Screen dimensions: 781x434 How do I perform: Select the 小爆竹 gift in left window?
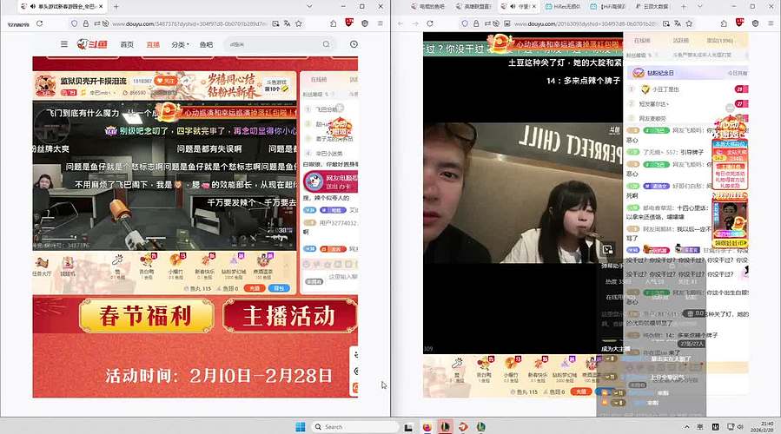click(x=175, y=266)
